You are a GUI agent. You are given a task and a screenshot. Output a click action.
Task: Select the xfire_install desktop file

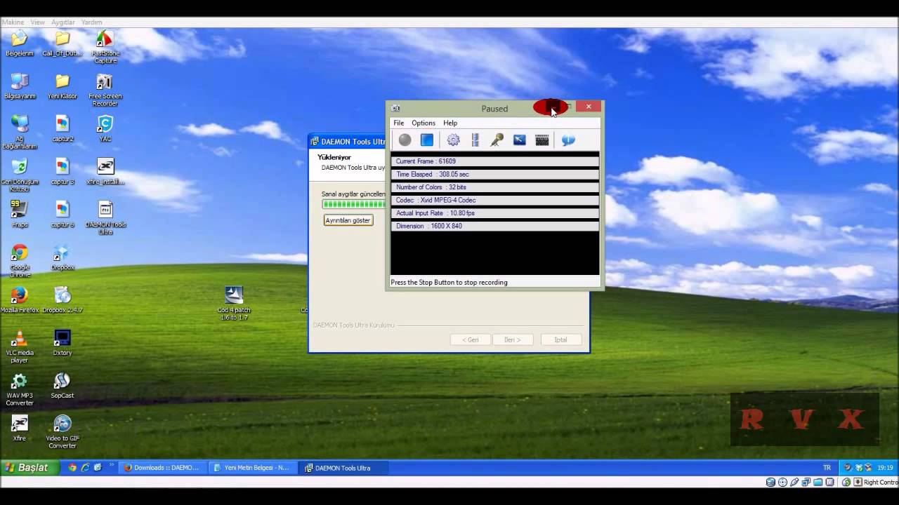[105, 172]
